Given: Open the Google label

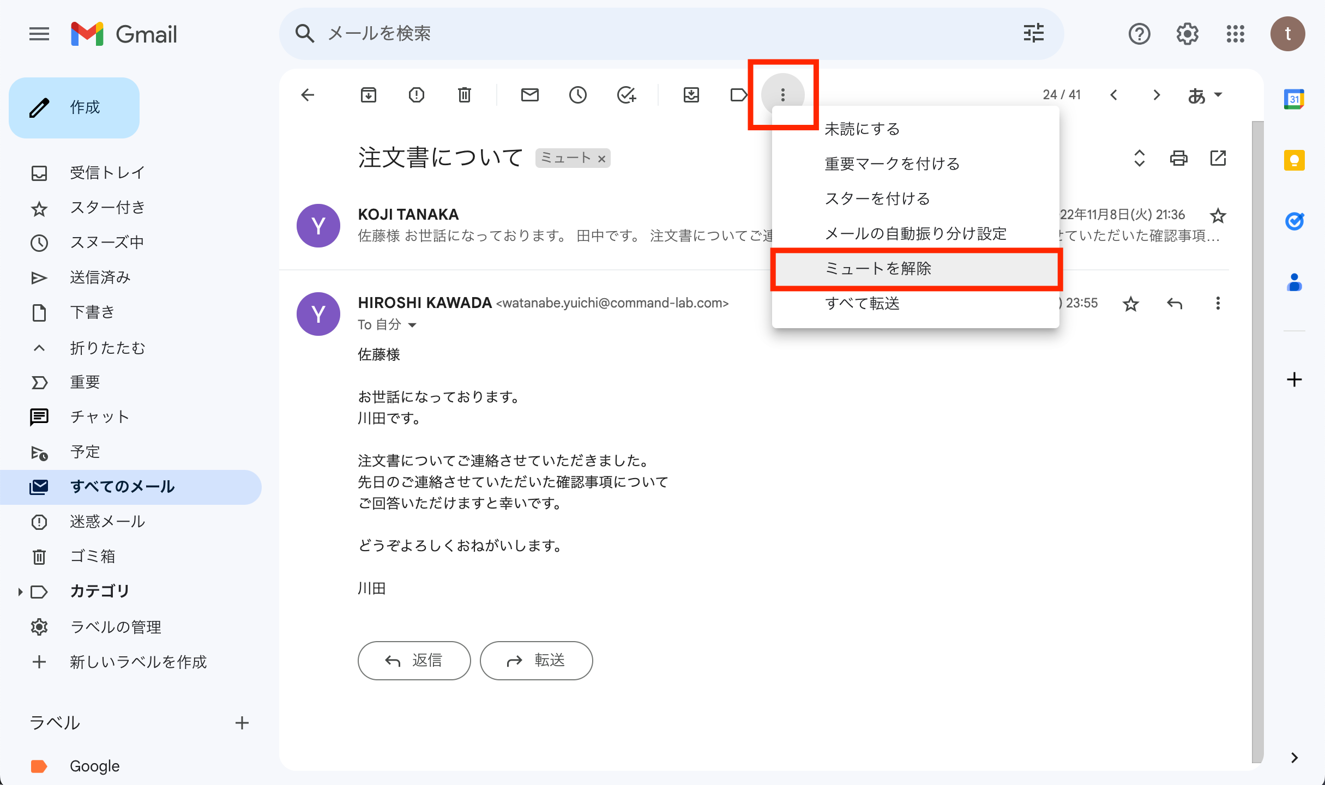Looking at the screenshot, I should [x=131, y=766].
